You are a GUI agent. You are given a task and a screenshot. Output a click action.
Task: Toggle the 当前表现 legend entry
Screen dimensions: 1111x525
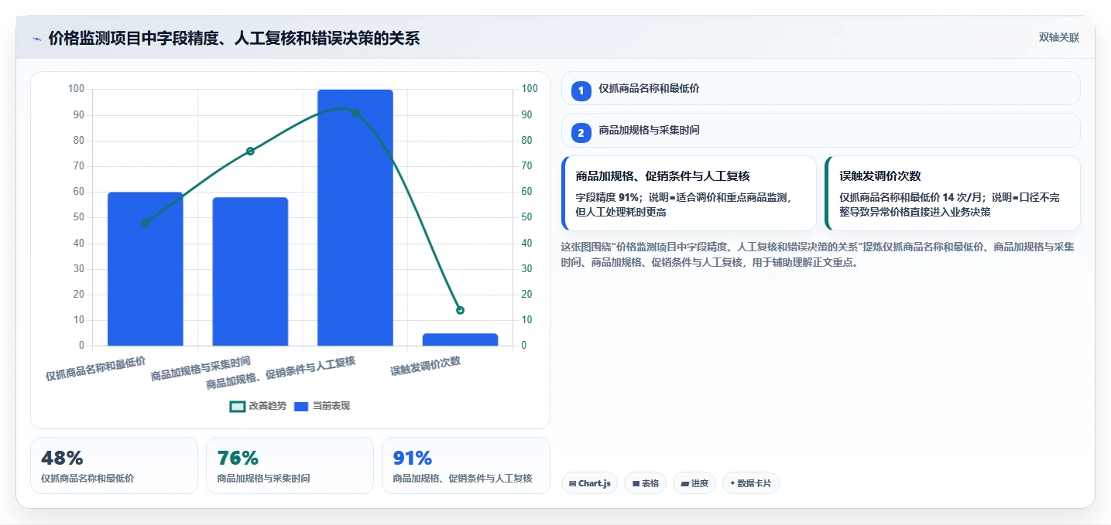tap(322, 406)
